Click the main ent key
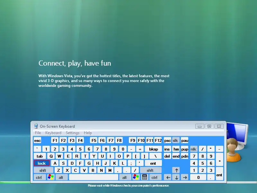The width and height of the screenshot is (257, 193). tap(154, 163)
